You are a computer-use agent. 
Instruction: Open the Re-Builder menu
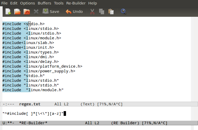76,3
